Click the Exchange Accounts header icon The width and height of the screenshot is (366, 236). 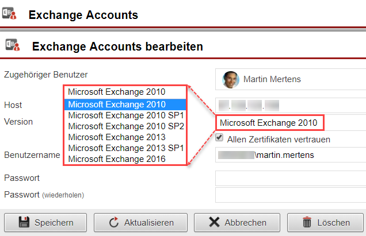tap(9, 13)
